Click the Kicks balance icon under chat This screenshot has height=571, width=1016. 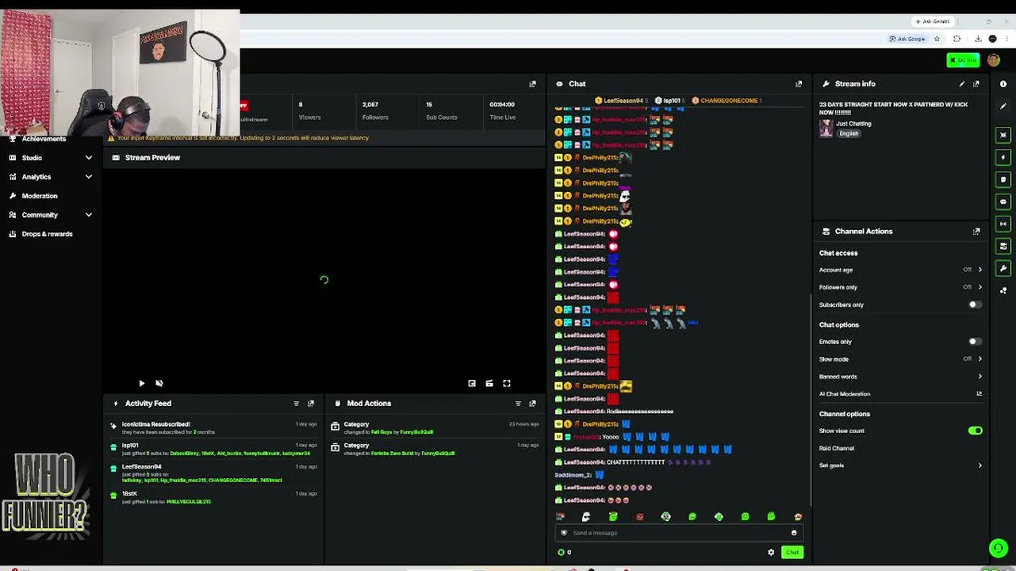point(562,553)
